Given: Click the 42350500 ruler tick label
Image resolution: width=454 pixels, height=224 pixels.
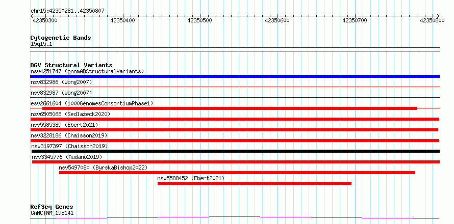Looking at the screenshot, I should [x=200, y=20].
